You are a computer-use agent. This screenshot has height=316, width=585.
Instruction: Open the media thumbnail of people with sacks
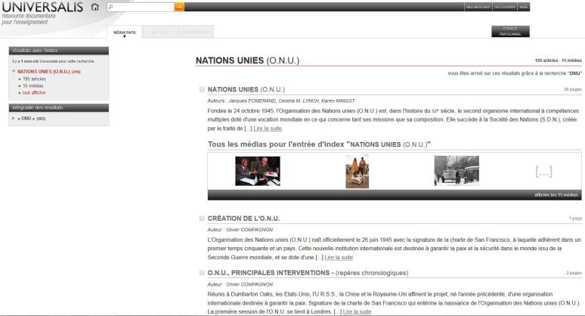(x=357, y=172)
